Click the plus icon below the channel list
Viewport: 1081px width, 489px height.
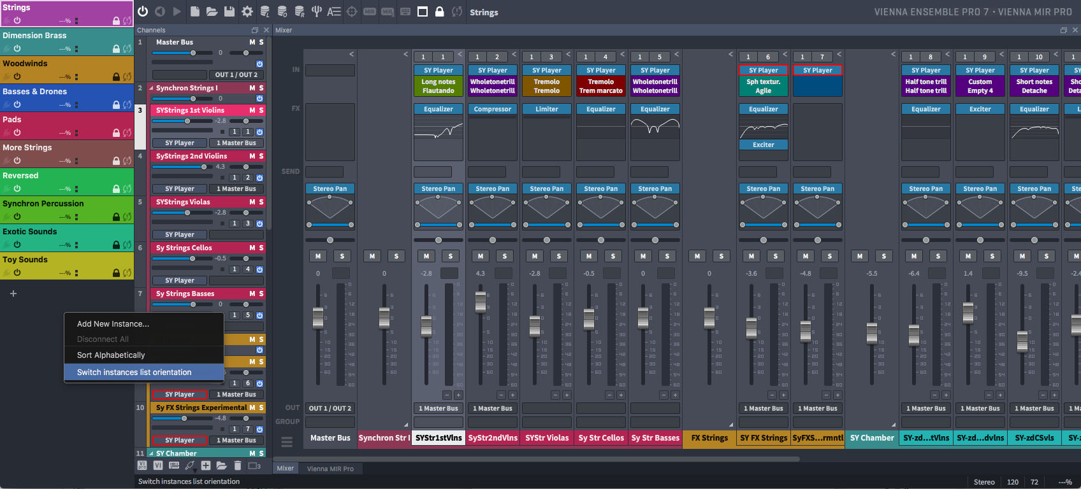(x=205, y=465)
